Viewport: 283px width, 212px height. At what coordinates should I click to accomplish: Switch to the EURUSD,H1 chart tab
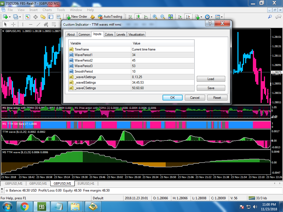point(86,183)
